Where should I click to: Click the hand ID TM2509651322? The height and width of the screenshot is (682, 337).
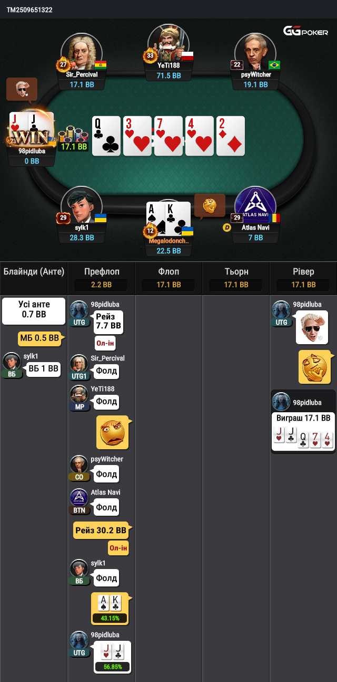(29, 10)
